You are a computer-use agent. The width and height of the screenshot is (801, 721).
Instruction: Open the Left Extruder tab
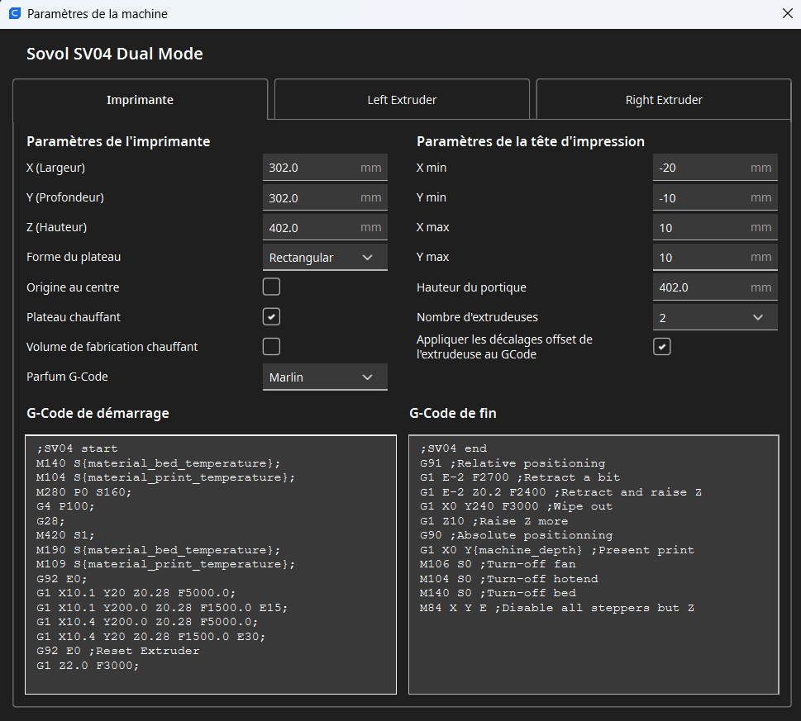point(402,99)
